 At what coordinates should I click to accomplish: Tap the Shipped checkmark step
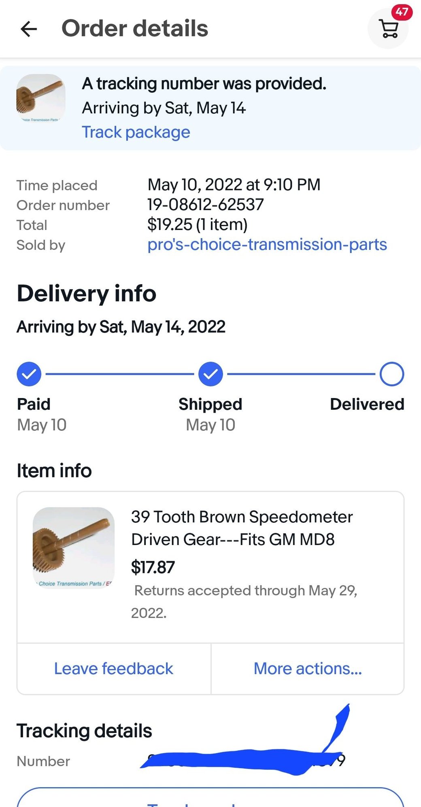(210, 374)
